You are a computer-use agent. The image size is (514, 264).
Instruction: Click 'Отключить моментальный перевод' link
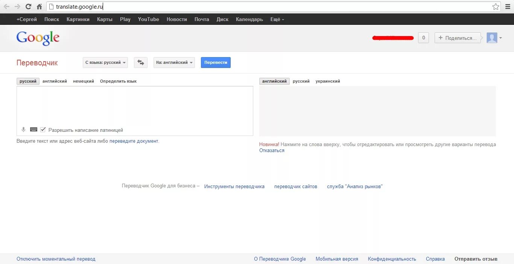56,259
